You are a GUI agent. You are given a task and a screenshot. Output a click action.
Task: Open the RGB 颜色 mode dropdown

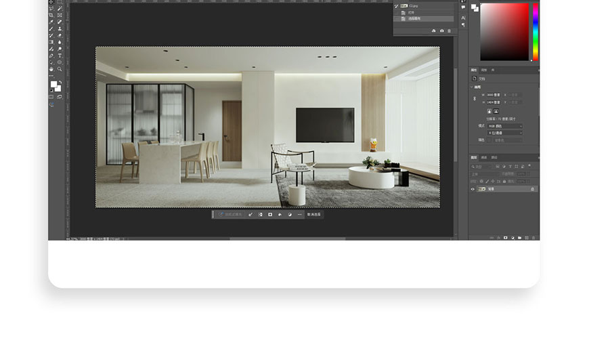(x=504, y=125)
